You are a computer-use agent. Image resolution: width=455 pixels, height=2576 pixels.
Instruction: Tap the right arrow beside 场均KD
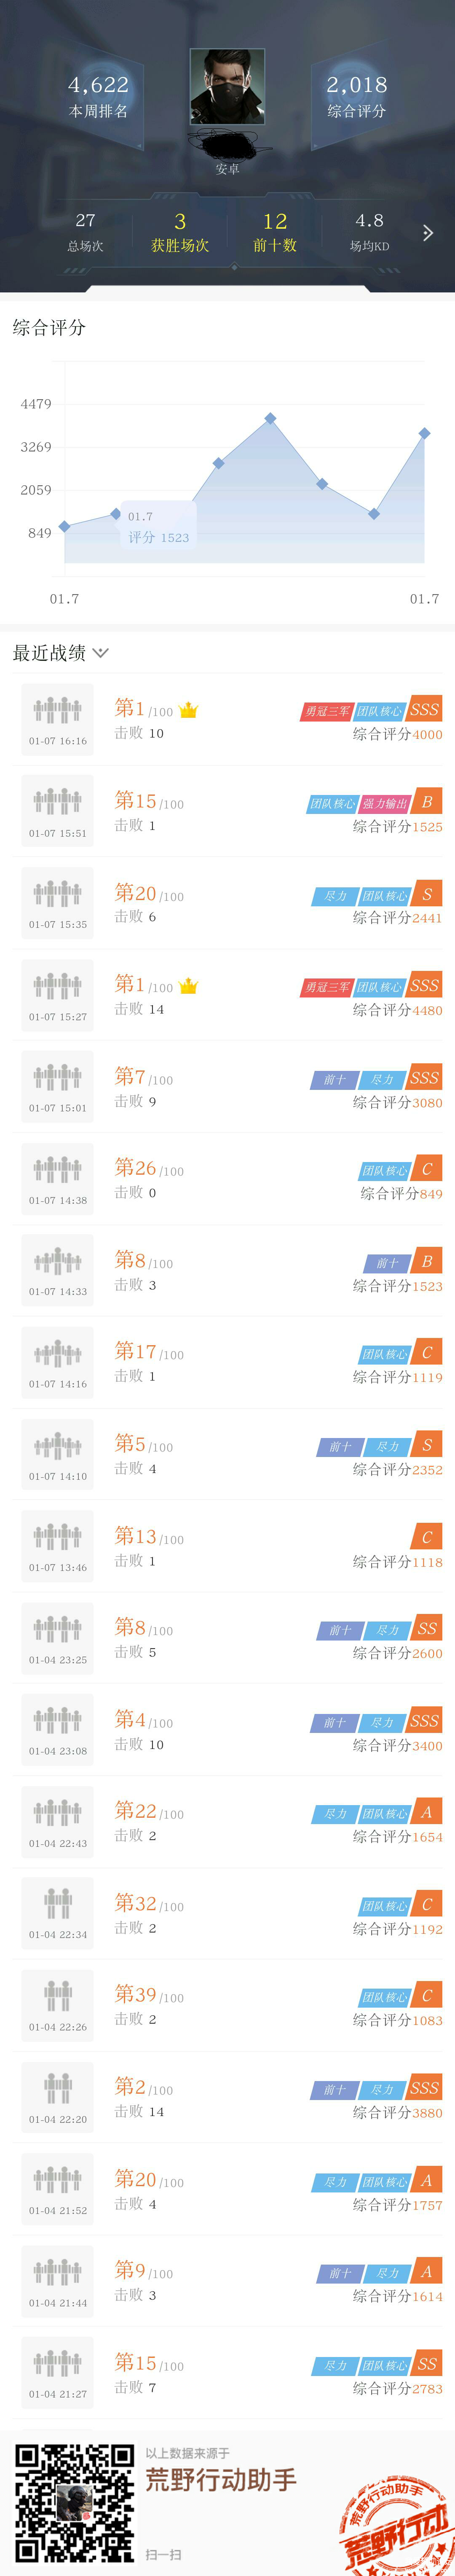(x=428, y=233)
